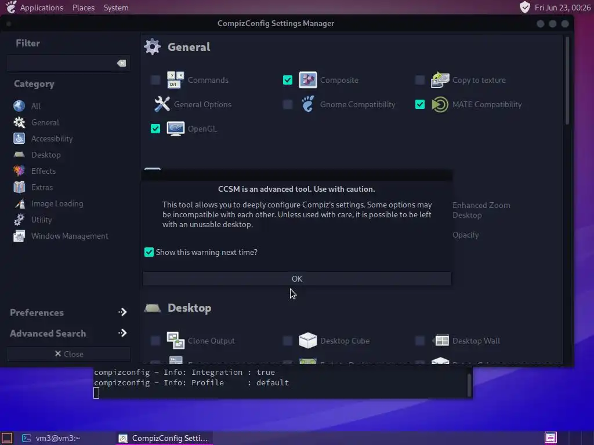Click the workspace switcher icon in bottom panel
Image resolution: width=594 pixels, height=445 pixels.
tap(550, 438)
